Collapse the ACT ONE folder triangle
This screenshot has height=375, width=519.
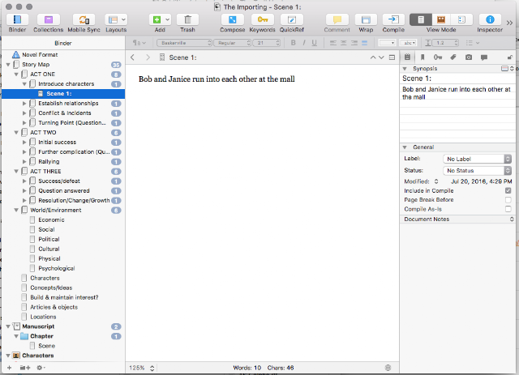pos(16,75)
